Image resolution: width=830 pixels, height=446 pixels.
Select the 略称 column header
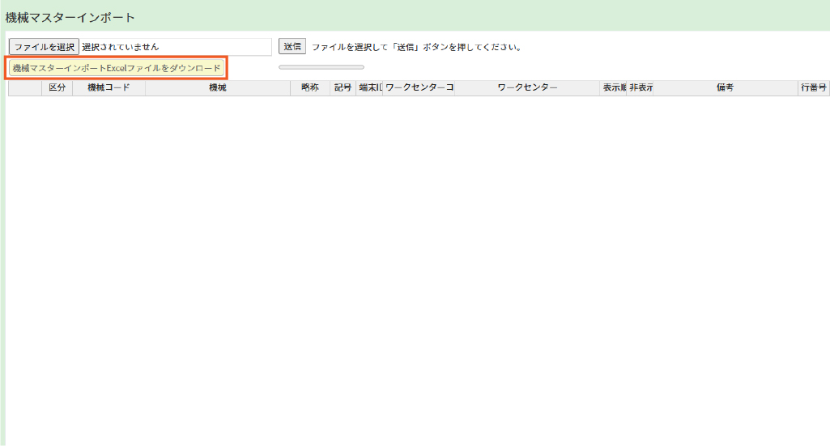[x=309, y=87]
